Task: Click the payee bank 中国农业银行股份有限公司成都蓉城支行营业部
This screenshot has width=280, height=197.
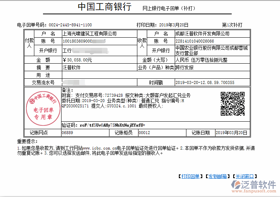Action: click(212, 50)
